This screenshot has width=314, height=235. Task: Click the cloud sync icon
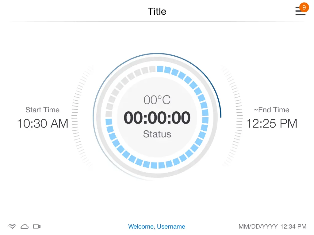[25, 226]
